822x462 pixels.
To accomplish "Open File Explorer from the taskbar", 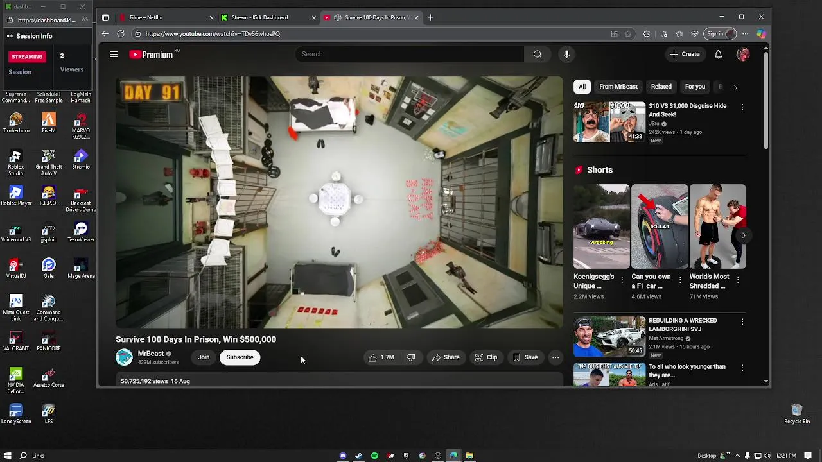I will pos(469,456).
